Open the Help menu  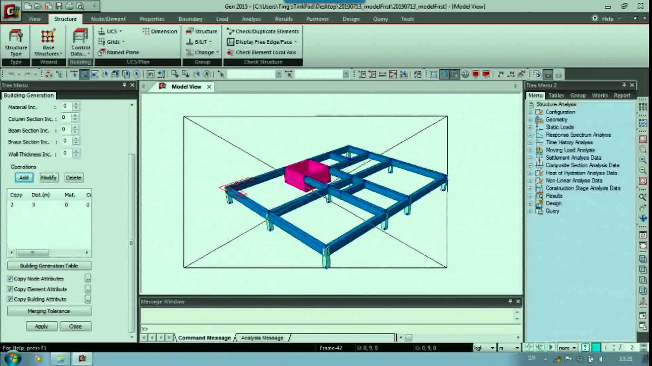pyautogui.click(x=608, y=19)
